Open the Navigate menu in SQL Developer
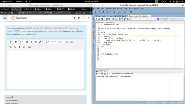The image size is (185, 104). tap(109, 9)
